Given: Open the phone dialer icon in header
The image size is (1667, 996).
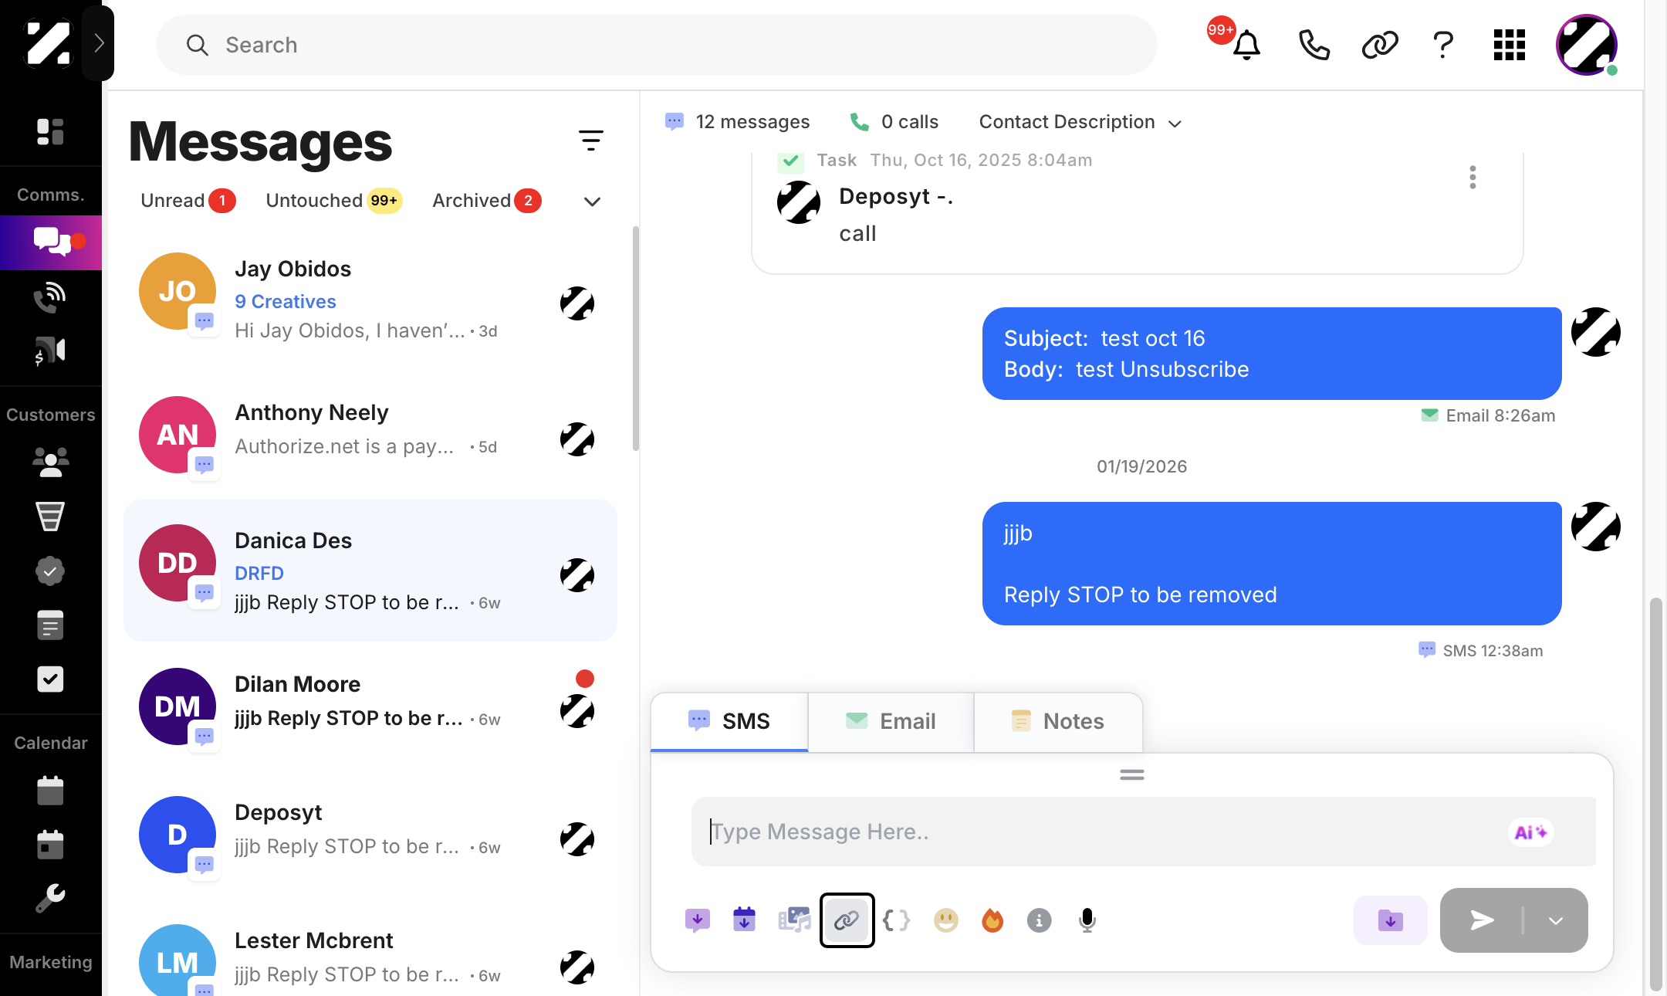Looking at the screenshot, I should [x=1314, y=45].
